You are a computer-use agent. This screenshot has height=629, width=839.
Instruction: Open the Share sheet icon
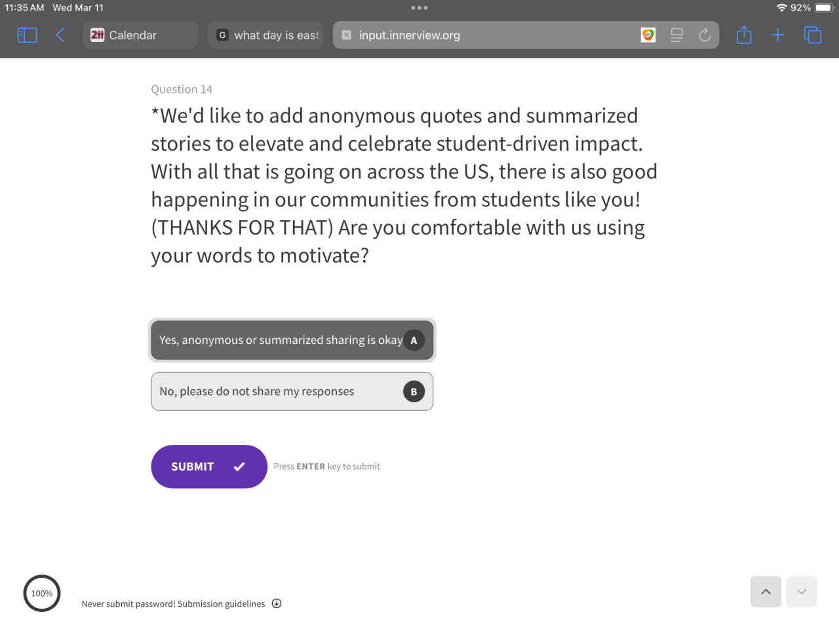coord(744,35)
